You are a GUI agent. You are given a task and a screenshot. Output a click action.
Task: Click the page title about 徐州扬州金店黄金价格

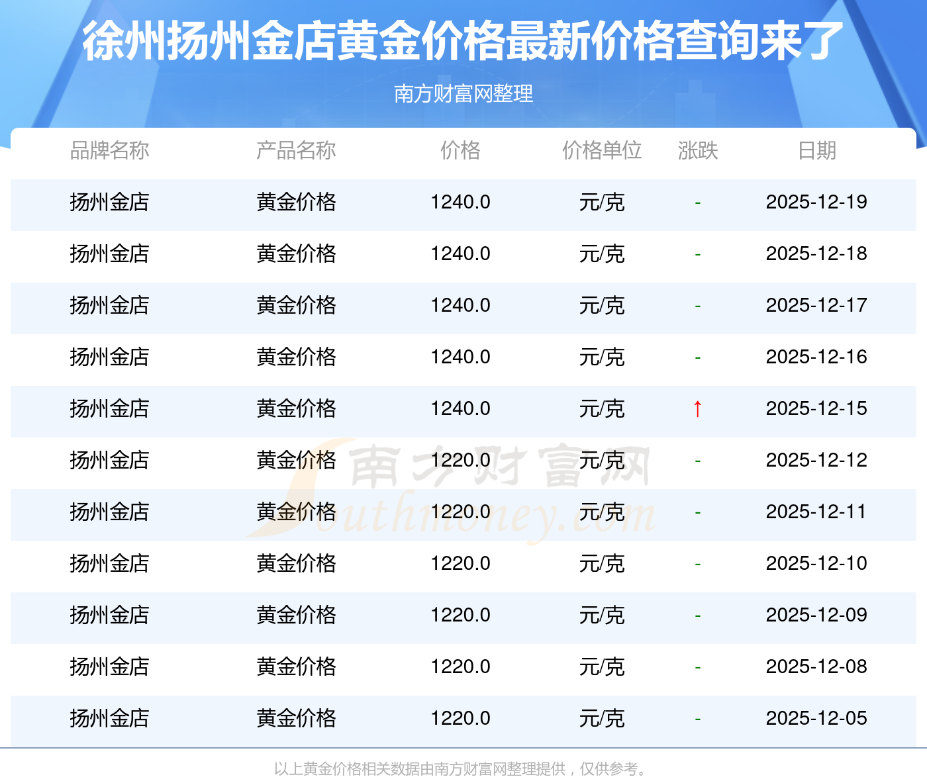pyautogui.click(x=463, y=41)
